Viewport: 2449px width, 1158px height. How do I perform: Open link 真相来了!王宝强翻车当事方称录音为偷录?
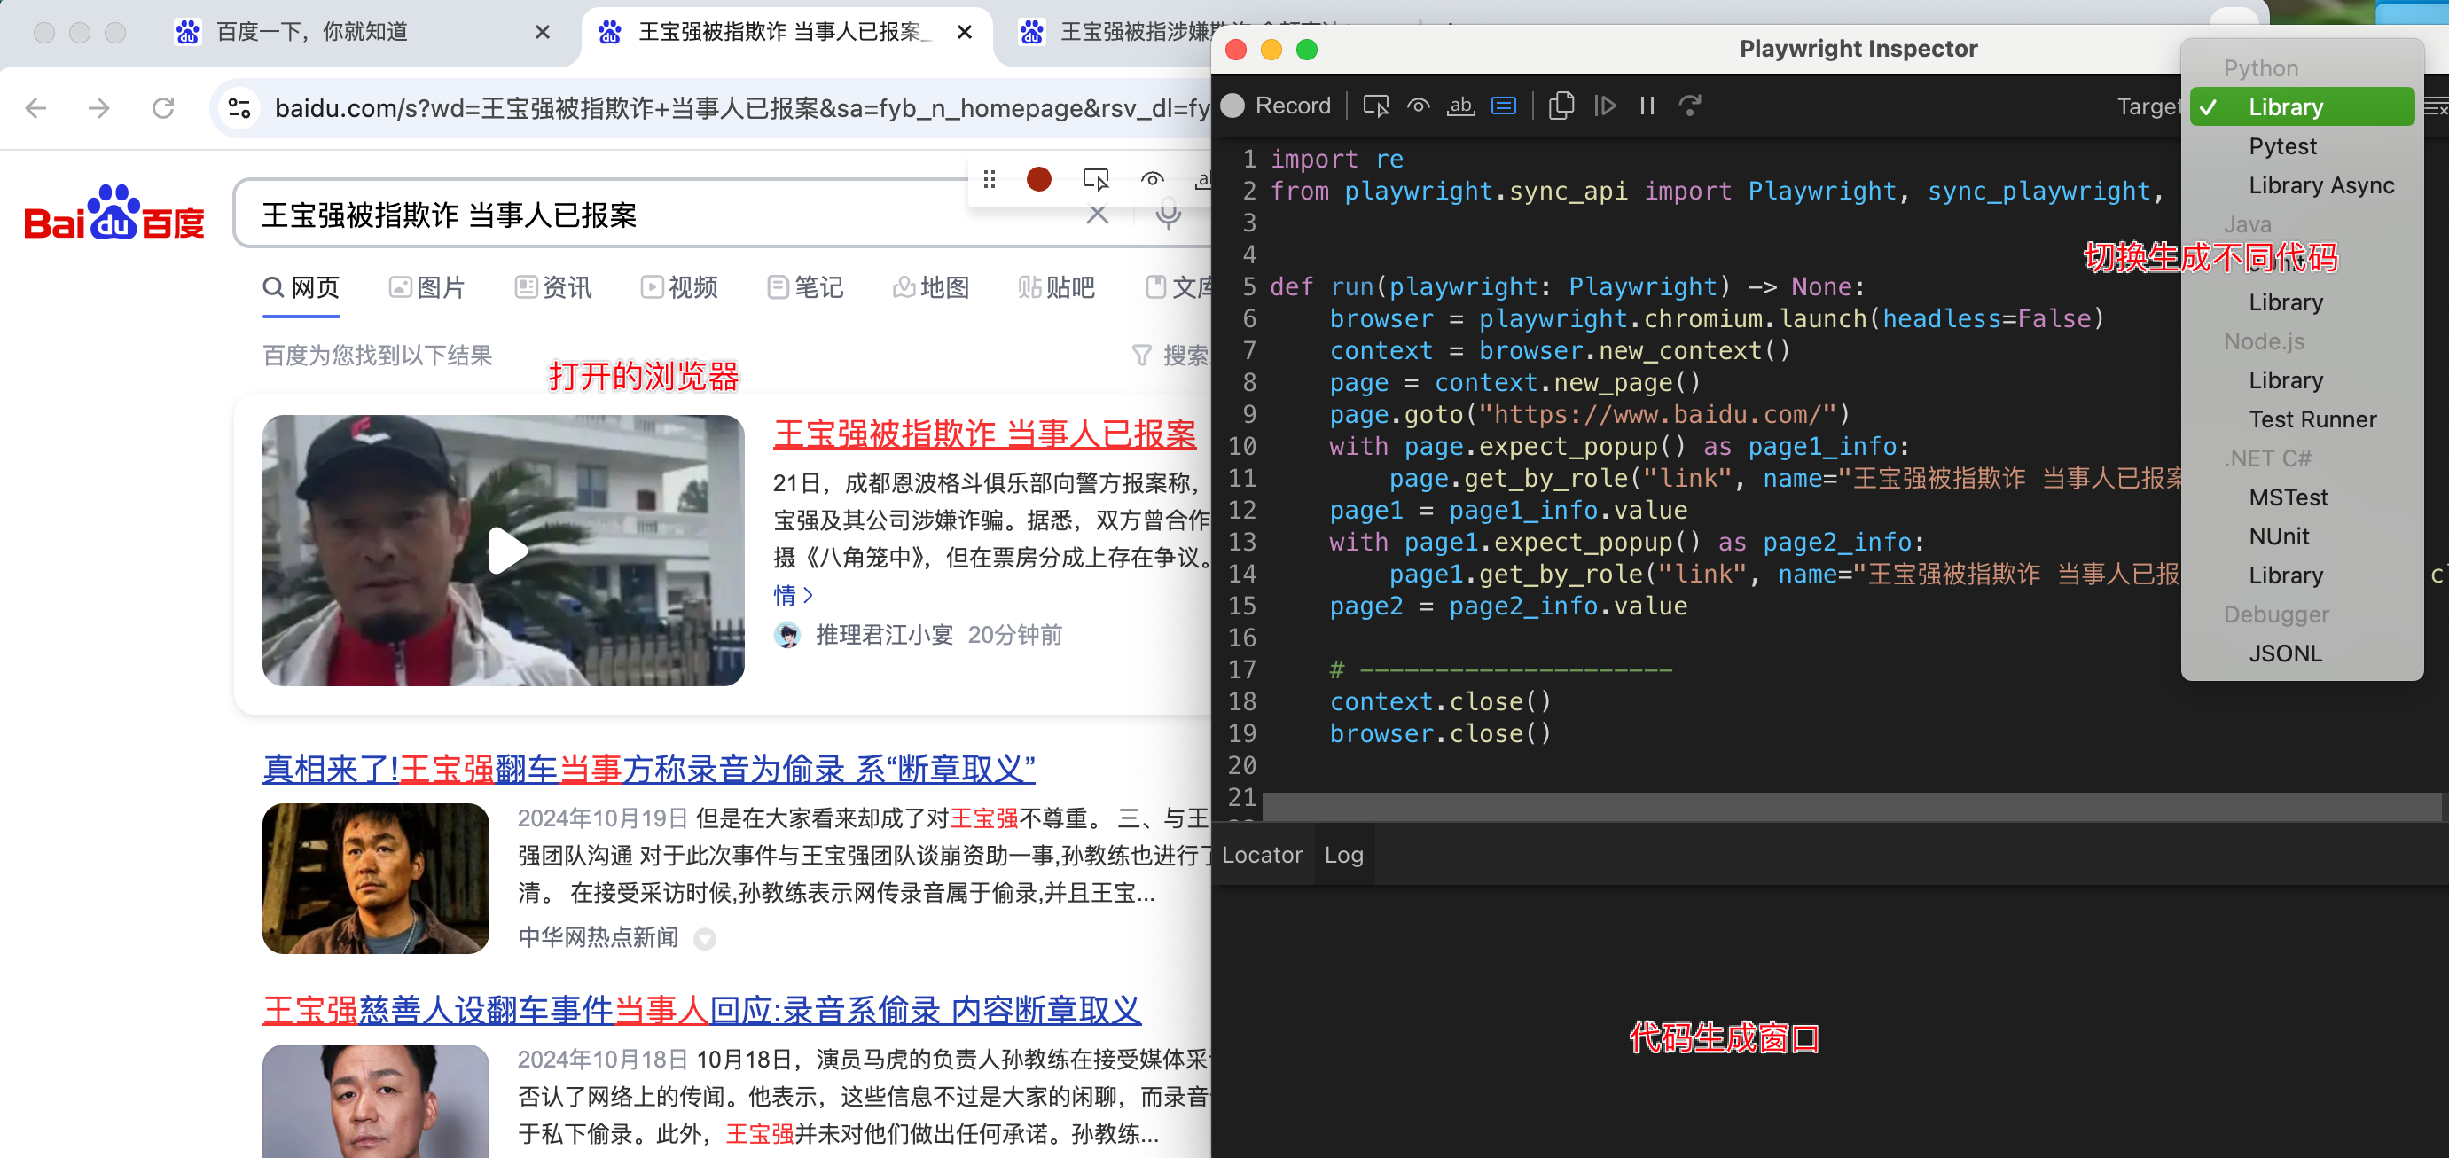click(648, 768)
